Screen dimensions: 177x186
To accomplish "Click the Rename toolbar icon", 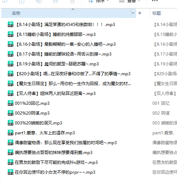I will pos(39,1).
